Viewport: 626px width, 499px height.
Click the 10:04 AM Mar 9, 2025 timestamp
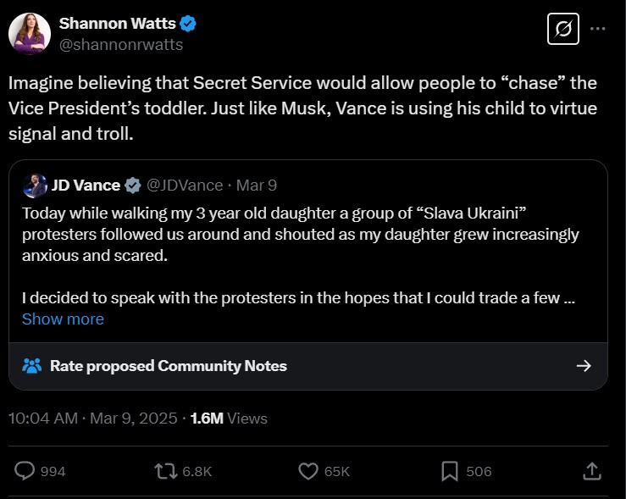point(92,419)
